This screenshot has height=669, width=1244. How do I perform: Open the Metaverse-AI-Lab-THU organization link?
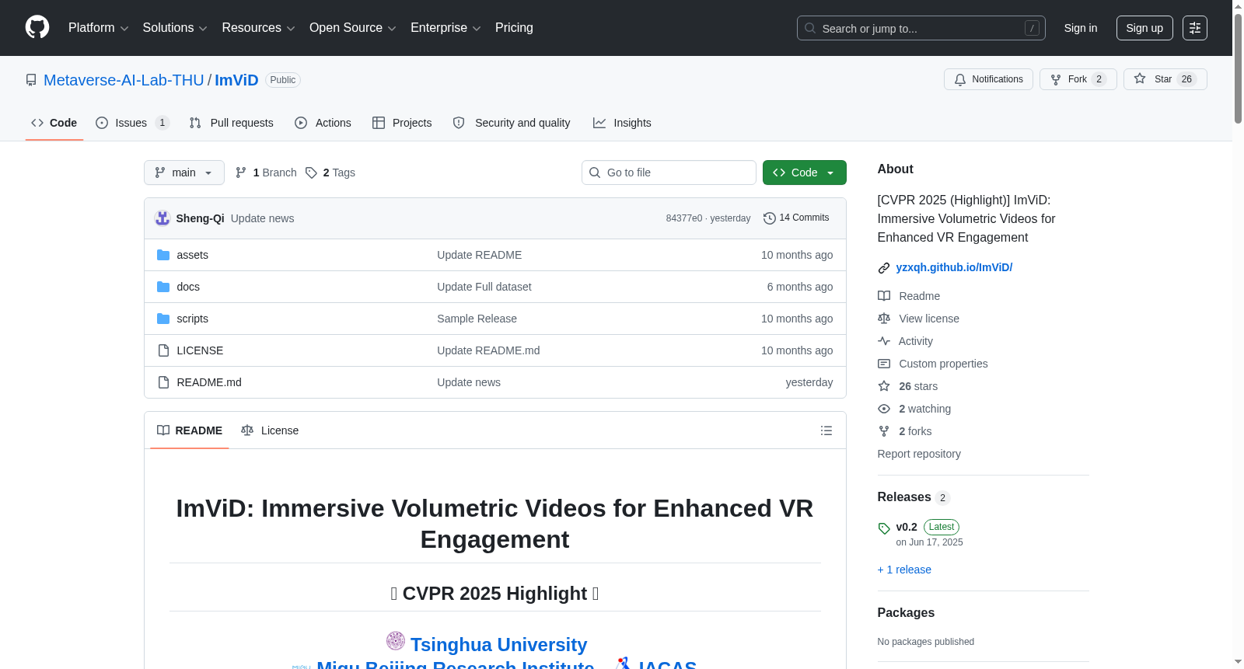pos(124,80)
